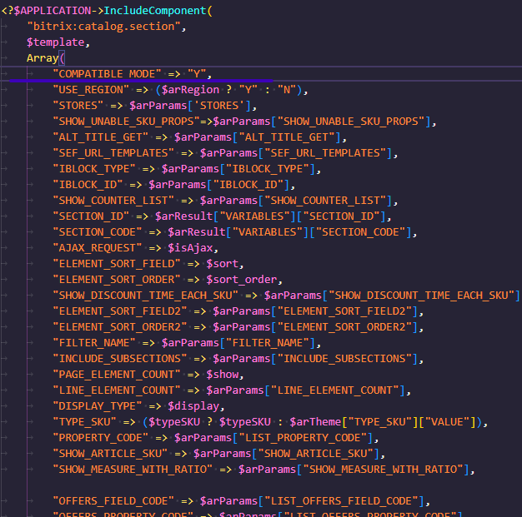Screen dimensions: 522x517
Task: Click "VARIABLES" on the SECTION_ID line
Action: click(254, 216)
